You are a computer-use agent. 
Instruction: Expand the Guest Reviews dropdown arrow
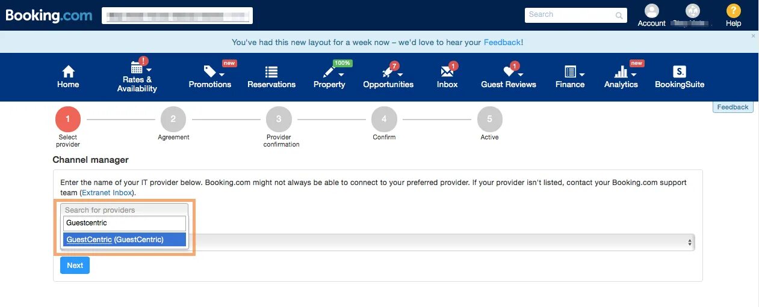521,74
